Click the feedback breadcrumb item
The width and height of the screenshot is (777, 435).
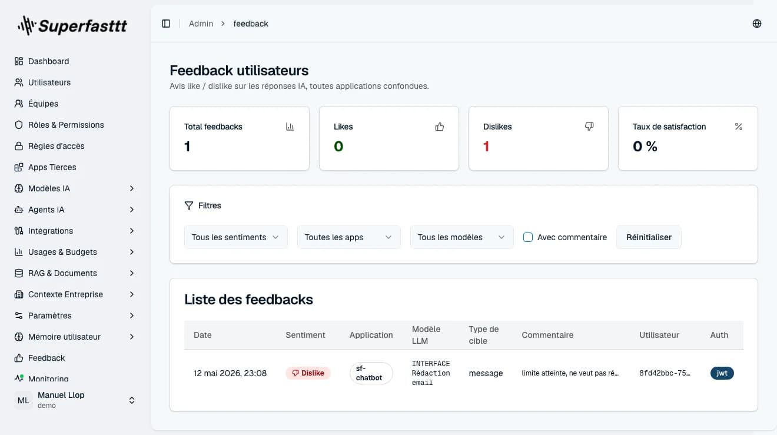click(251, 24)
